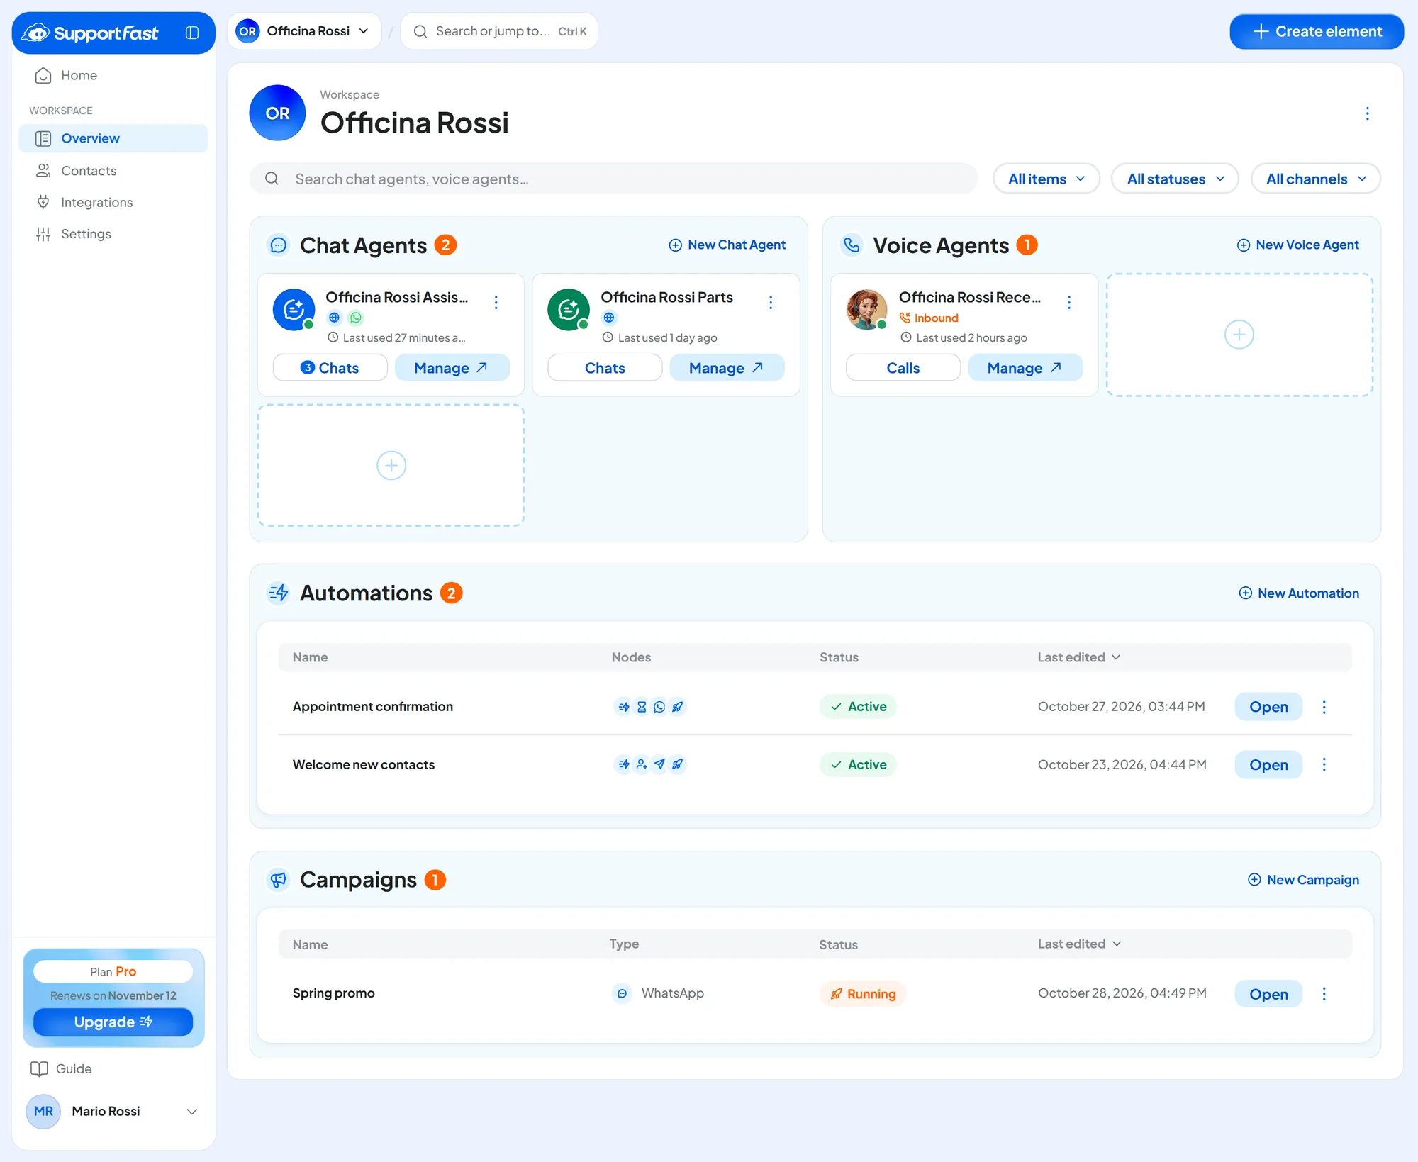Sort Automations by Last edited column
Screen dimensions: 1418x1162
1078,657
